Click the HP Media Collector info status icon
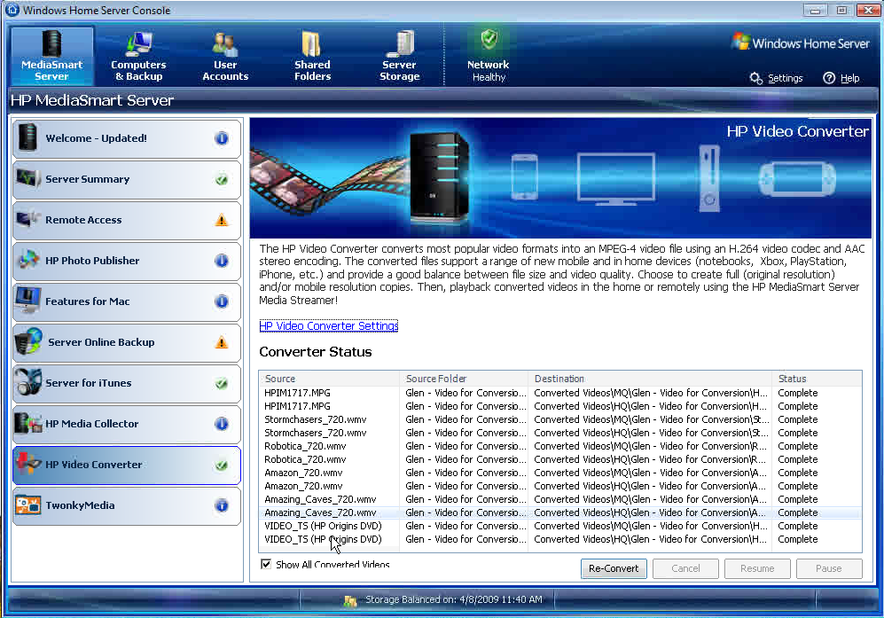The width and height of the screenshot is (884, 618). (x=222, y=424)
